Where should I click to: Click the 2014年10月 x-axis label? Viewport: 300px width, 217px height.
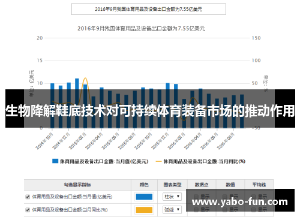44,141
